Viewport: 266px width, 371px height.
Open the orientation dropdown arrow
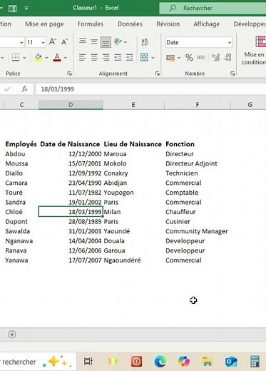125,42
